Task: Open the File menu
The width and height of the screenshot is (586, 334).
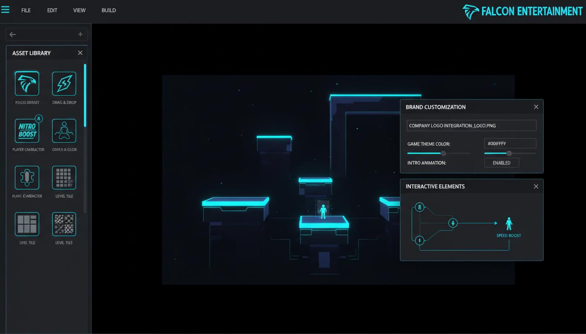Action: (x=26, y=10)
